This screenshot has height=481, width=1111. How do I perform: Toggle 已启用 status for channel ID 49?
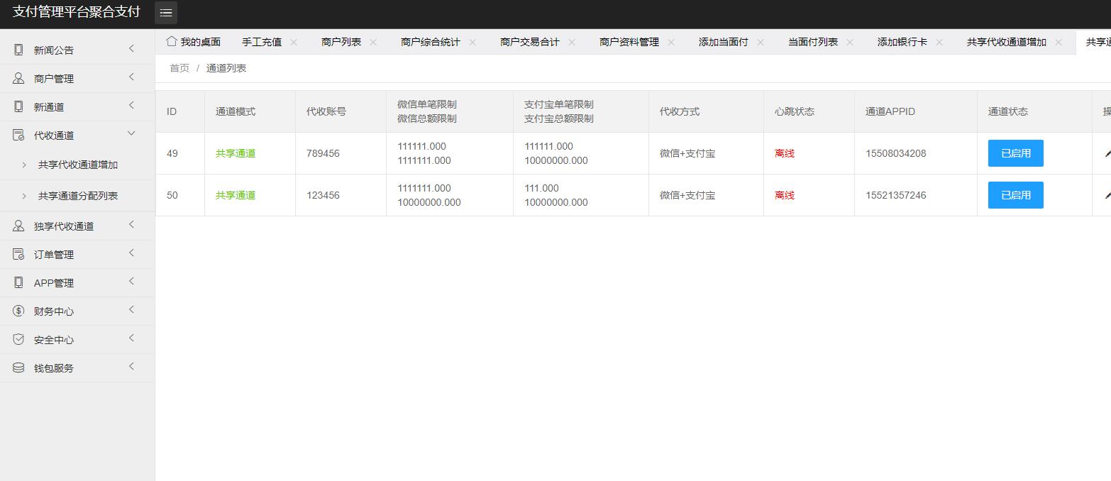click(1015, 153)
